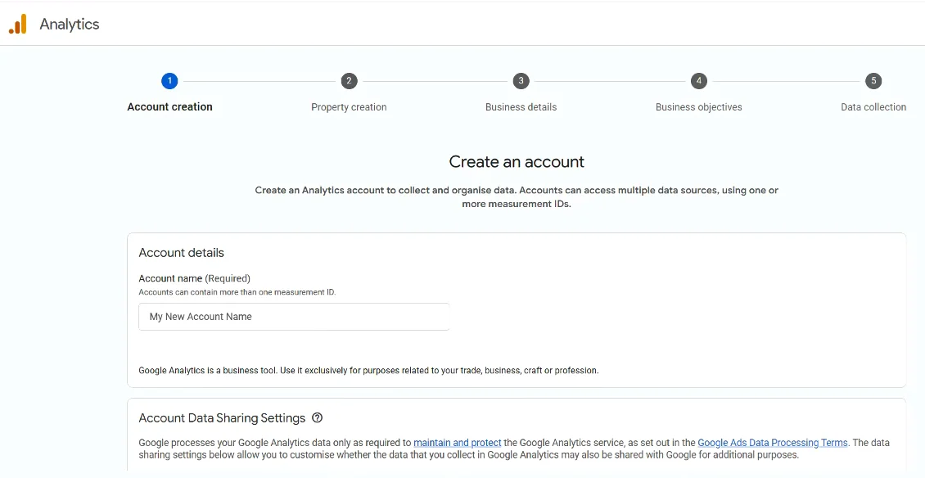Select step 1 circle Account creation
This screenshot has height=478, width=925.
click(169, 81)
